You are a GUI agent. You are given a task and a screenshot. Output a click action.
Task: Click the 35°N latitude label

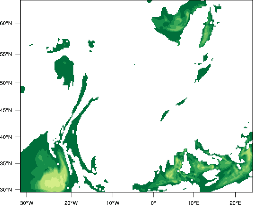[6, 163]
